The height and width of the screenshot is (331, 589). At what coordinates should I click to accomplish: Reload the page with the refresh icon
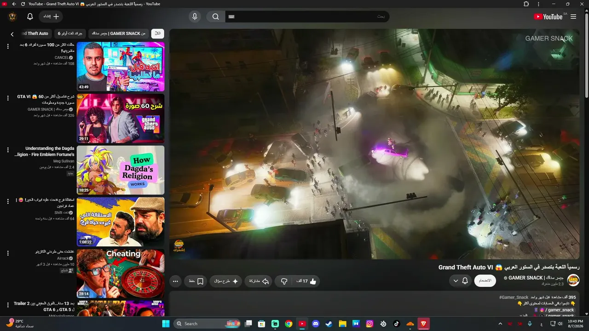click(x=23, y=4)
